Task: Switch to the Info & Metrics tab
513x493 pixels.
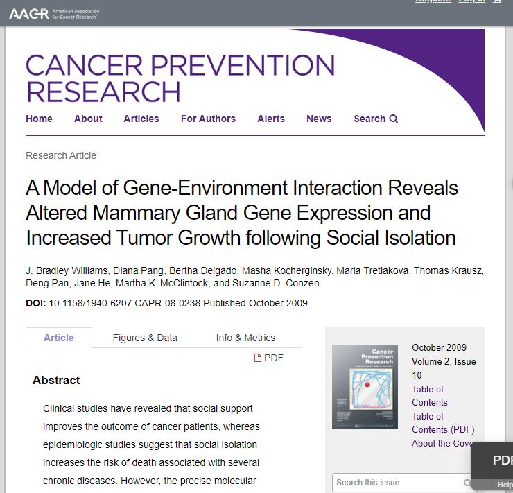Action: 245,338
